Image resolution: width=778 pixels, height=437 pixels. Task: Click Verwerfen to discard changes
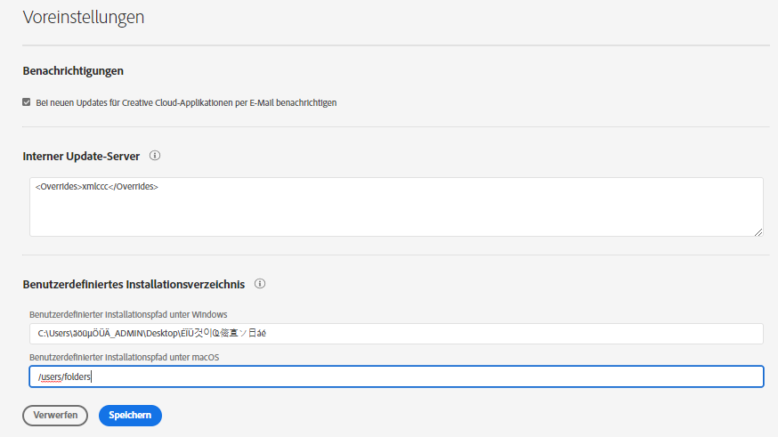(x=55, y=415)
